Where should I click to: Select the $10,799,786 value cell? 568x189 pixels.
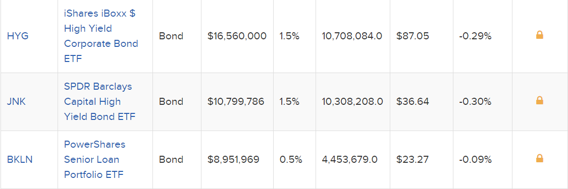236,101
